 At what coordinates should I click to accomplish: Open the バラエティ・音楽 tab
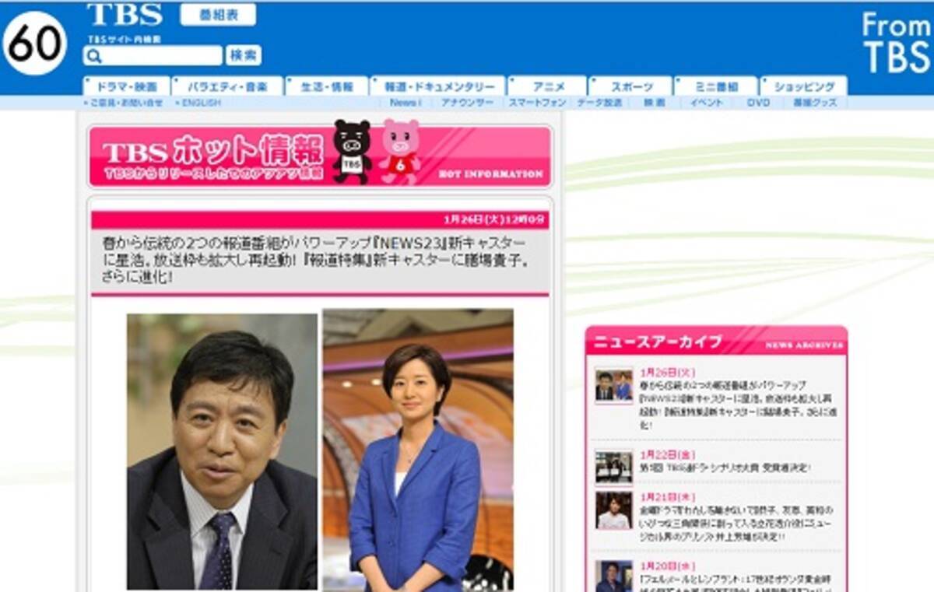[226, 86]
